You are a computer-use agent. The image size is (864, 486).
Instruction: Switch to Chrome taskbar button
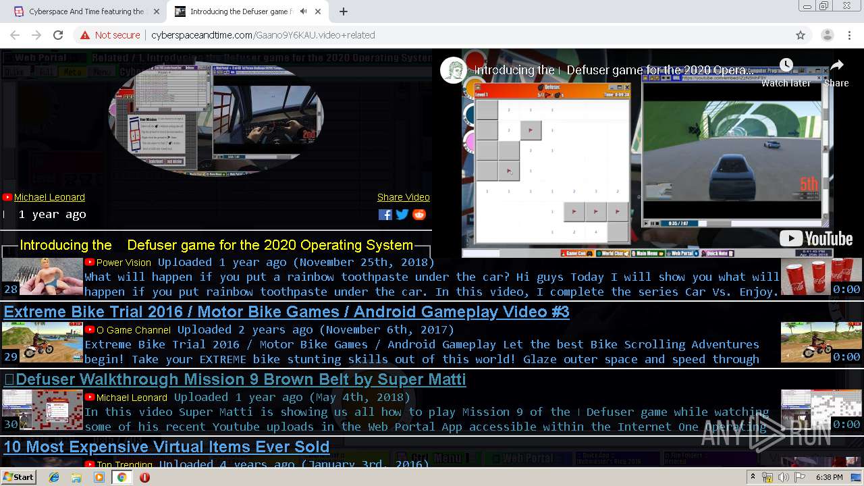click(x=122, y=477)
